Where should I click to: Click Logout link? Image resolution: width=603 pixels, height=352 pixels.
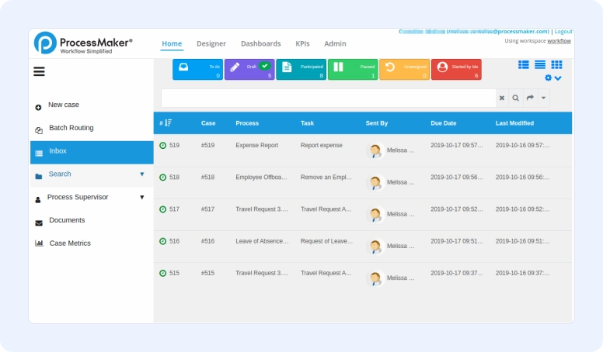click(x=563, y=32)
